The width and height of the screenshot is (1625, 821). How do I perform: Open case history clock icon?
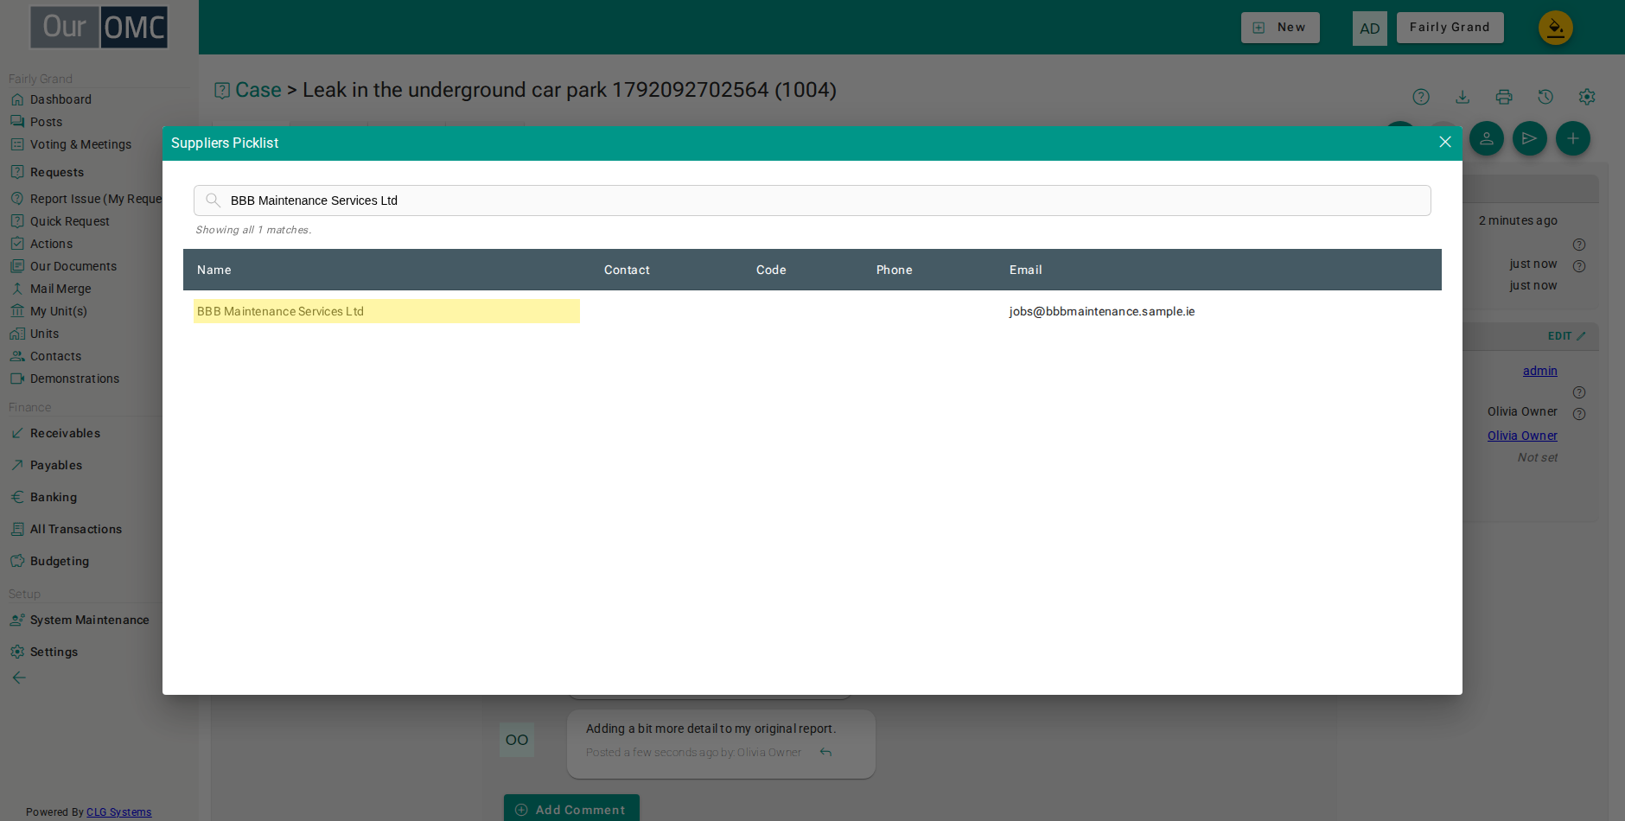click(x=1545, y=97)
